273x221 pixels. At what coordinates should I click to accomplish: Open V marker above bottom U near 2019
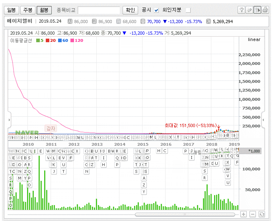228,176
